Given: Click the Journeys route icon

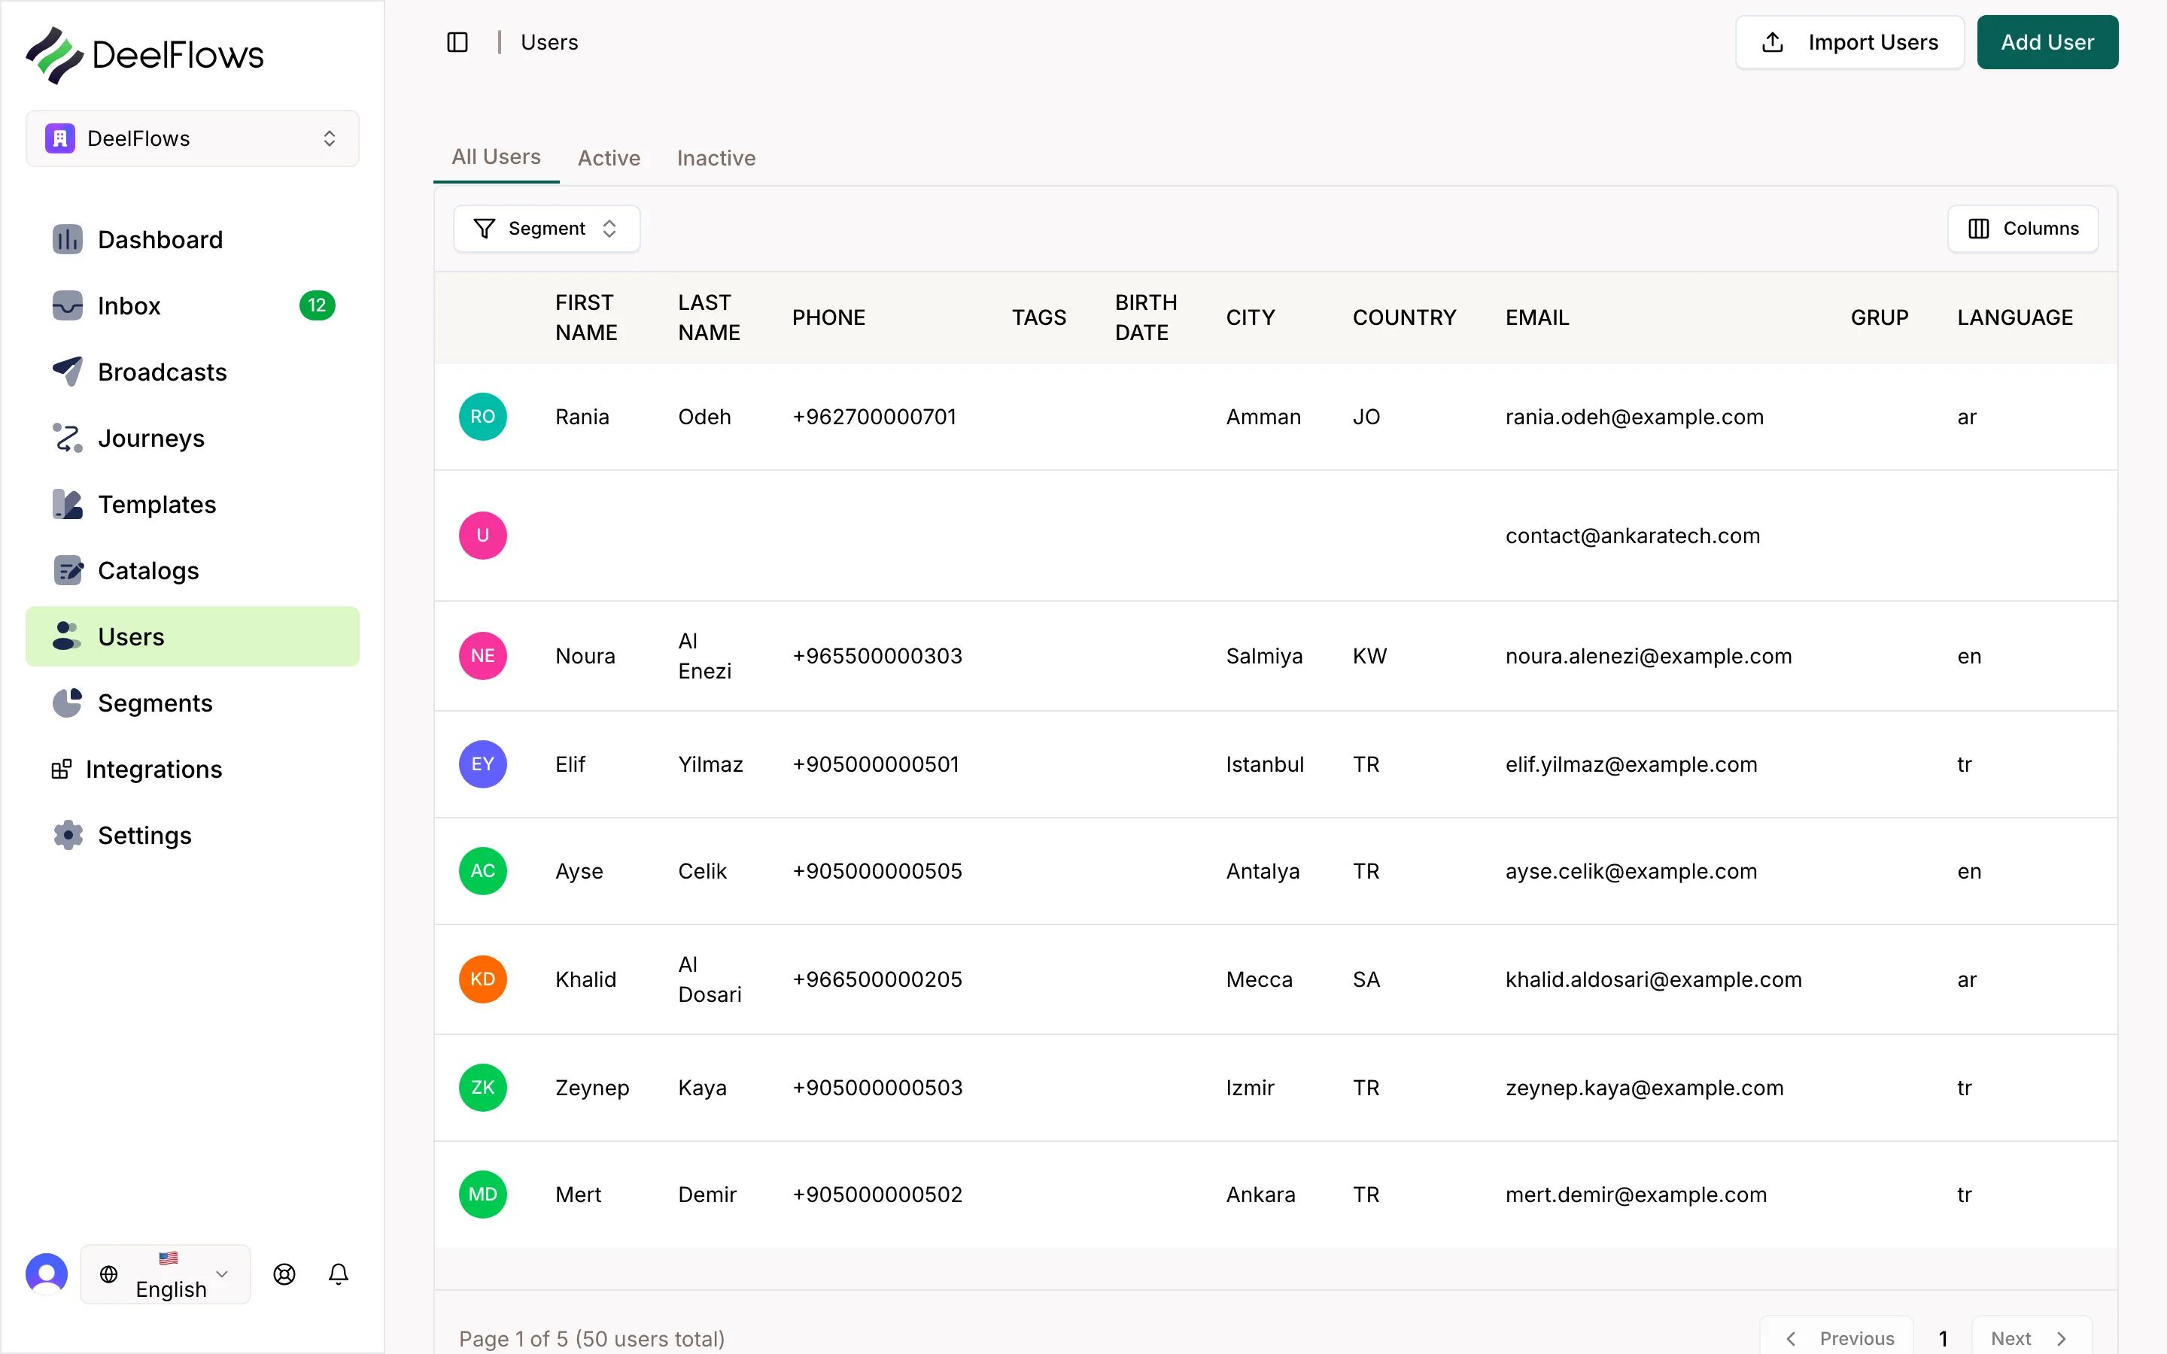Looking at the screenshot, I should pyautogui.click(x=67, y=438).
